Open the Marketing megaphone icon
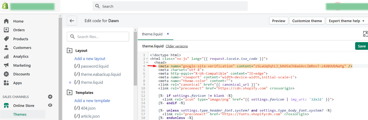This screenshot has width=368, height=120. pos(6,65)
